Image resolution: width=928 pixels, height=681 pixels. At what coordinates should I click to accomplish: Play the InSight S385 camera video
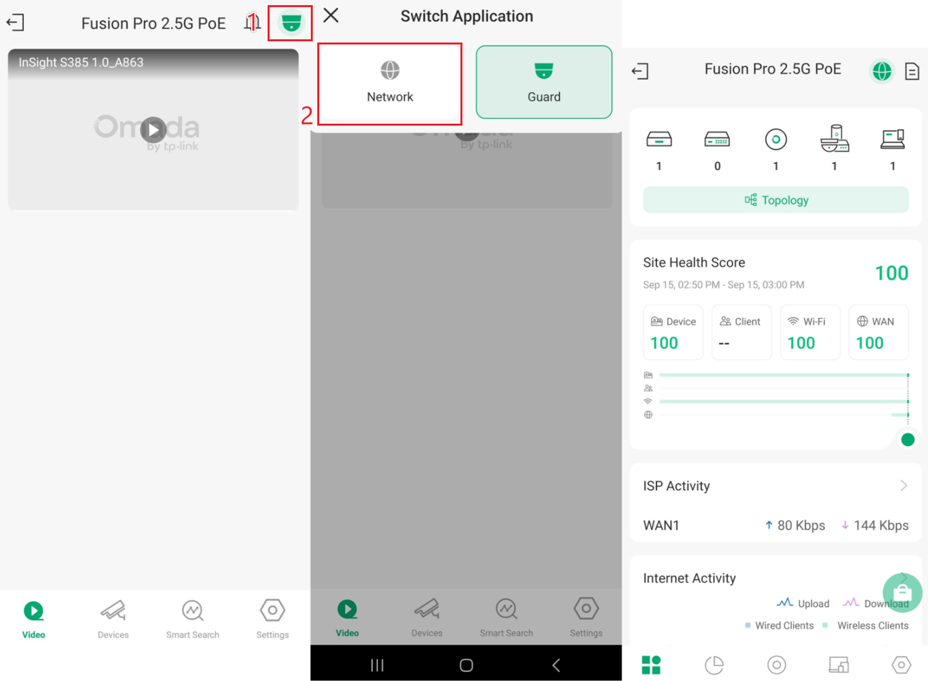point(153,130)
